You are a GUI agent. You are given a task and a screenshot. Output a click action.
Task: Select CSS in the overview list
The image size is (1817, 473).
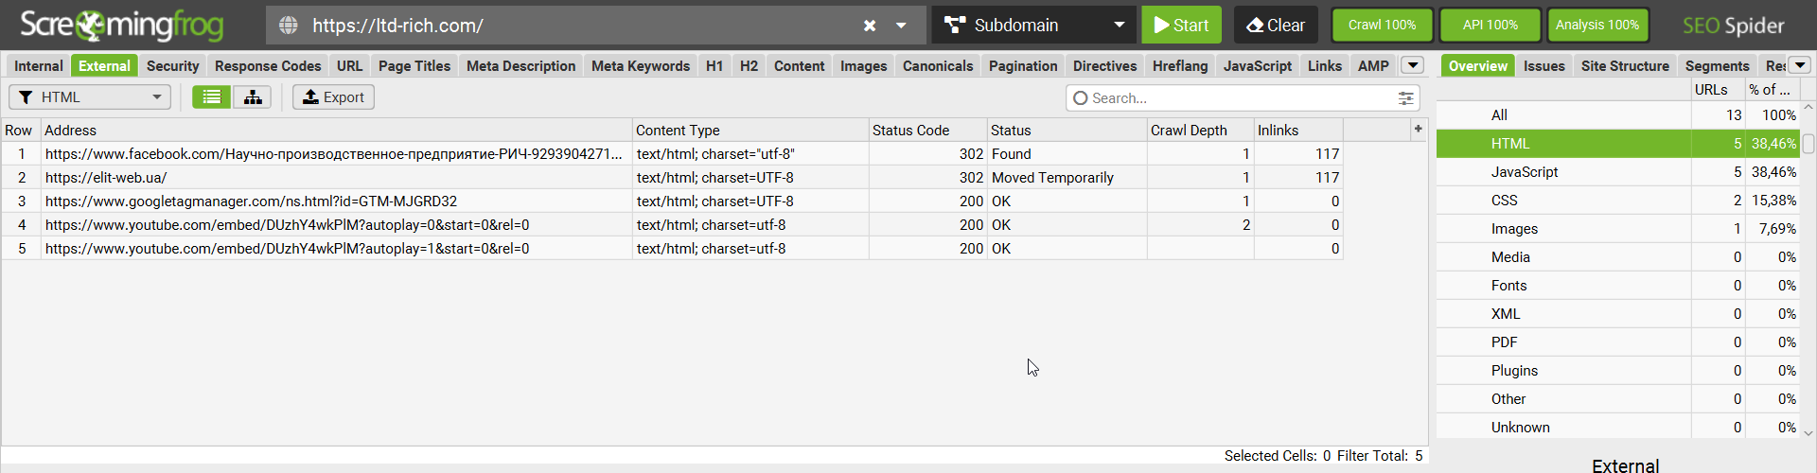click(x=1617, y=200)
